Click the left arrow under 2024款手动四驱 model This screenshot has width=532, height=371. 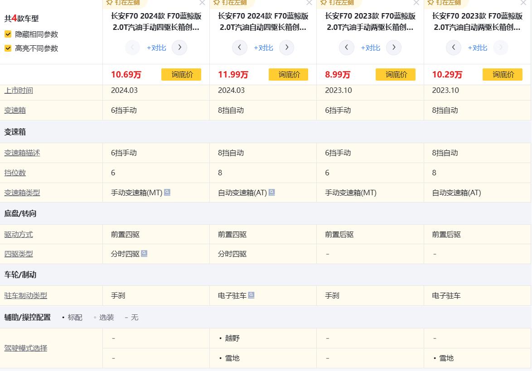[132, 48]
